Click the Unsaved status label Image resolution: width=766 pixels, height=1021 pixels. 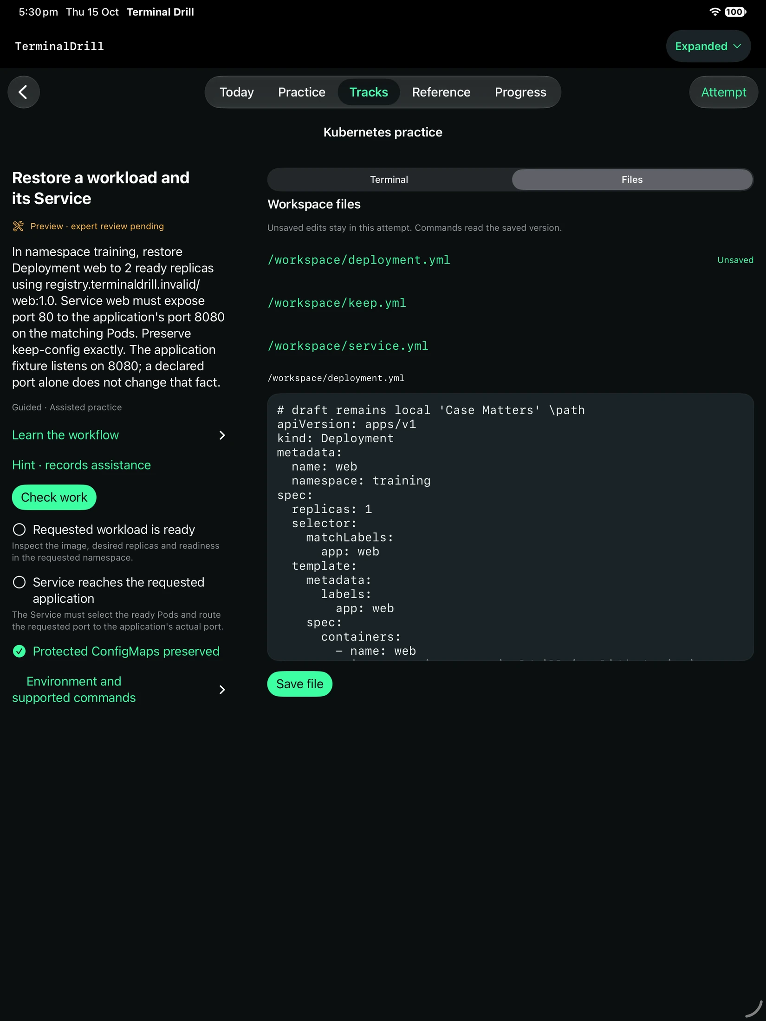pyautogui.click(x=735, y=260)
